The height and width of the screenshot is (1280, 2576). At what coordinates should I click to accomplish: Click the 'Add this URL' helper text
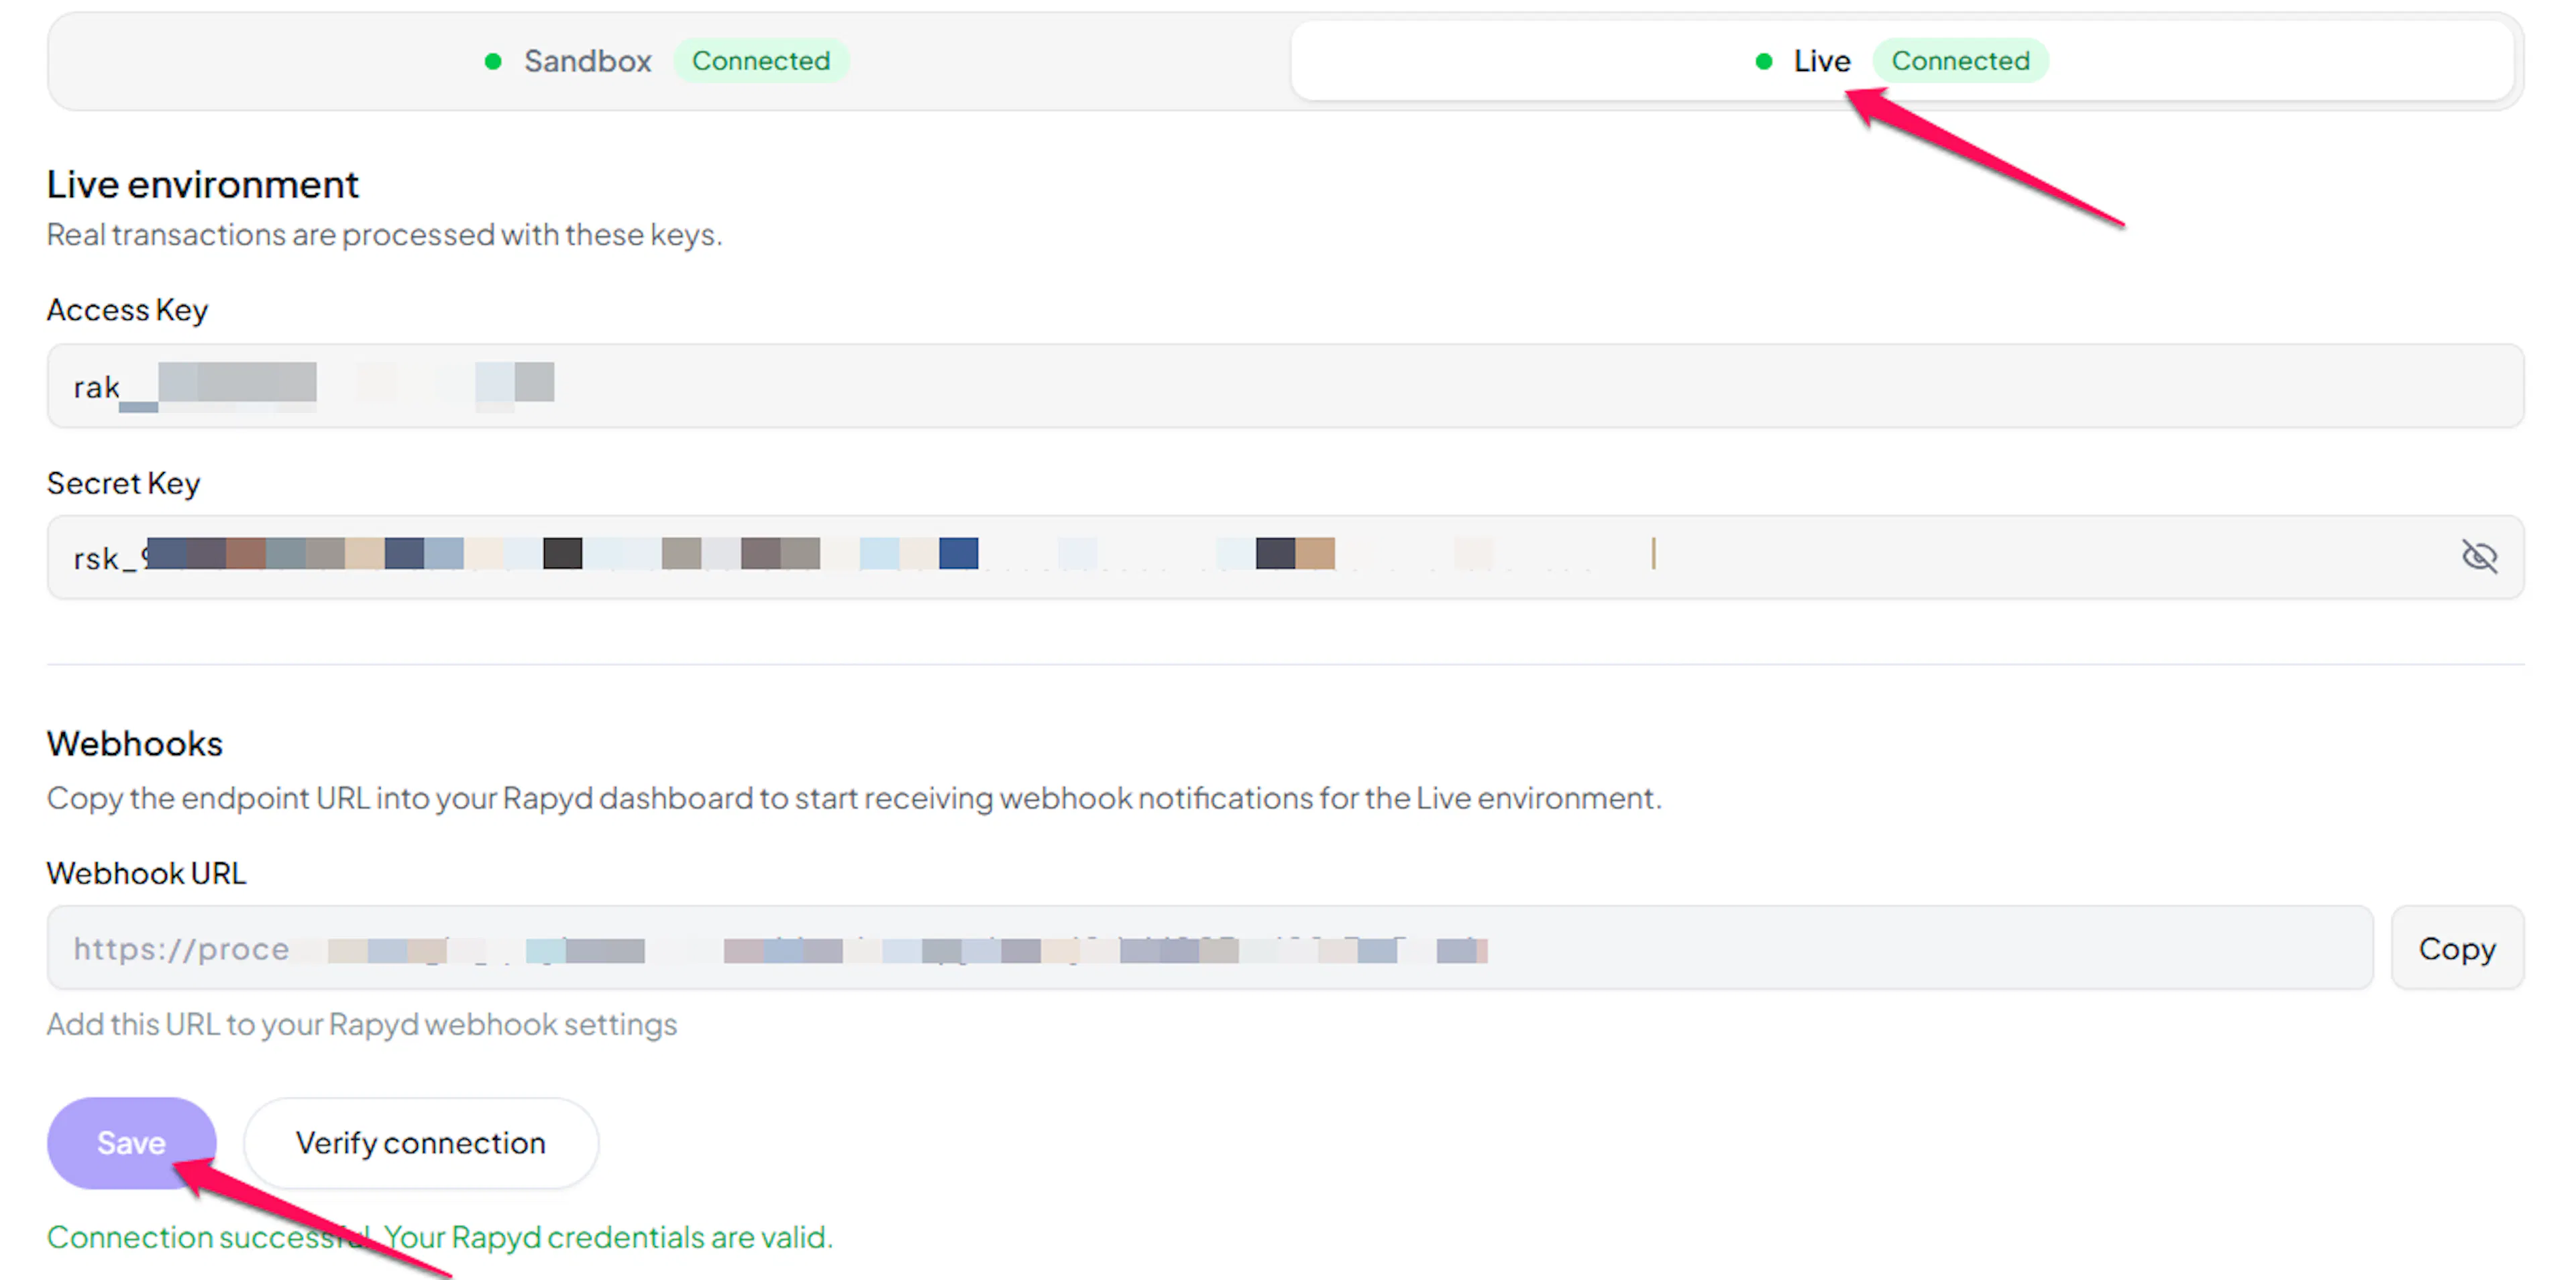tap(362, 1025)
